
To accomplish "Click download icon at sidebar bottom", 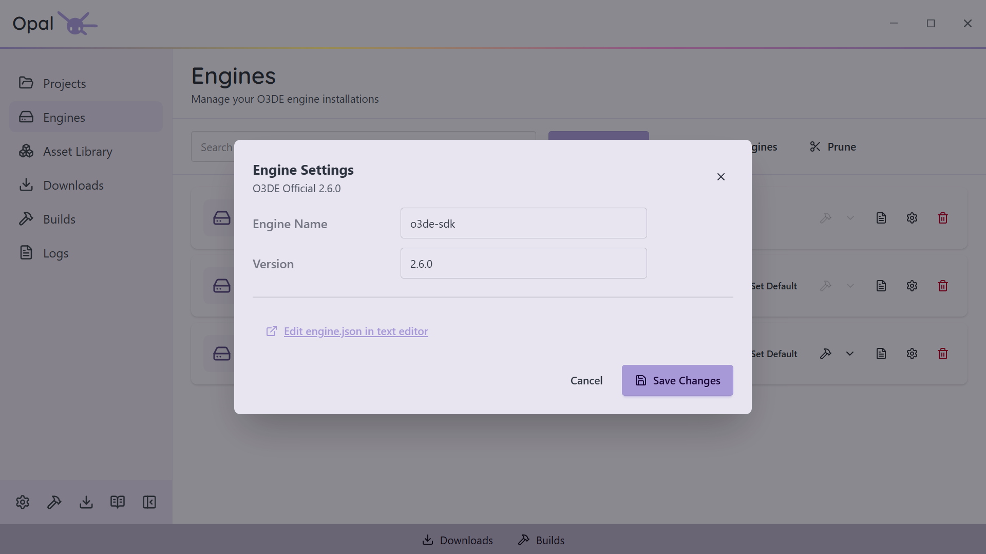I will pos(86,502).
